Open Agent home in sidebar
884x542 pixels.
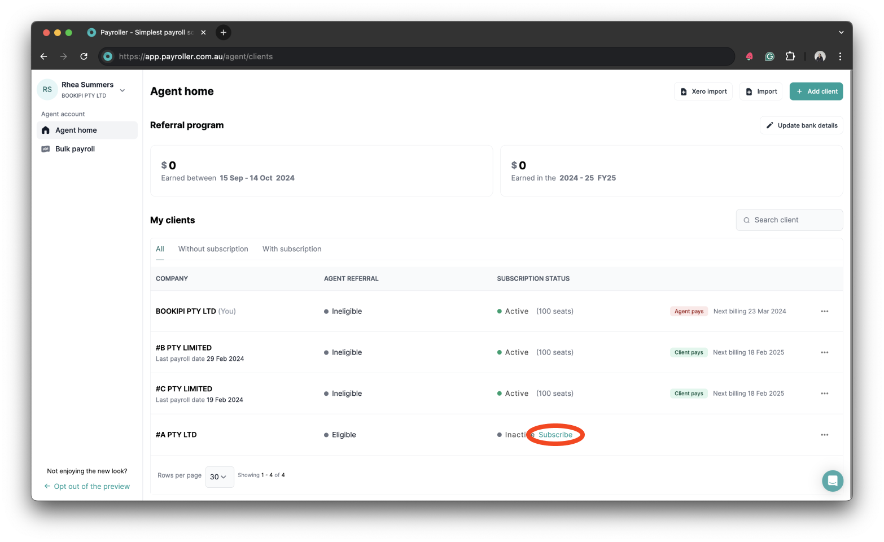pyautogui.click(x=87, y=130)
